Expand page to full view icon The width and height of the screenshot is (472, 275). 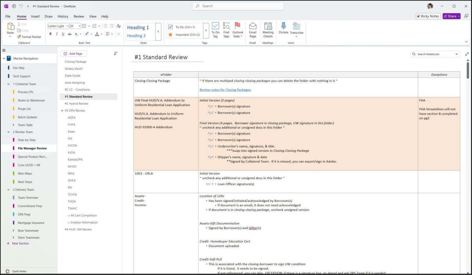467,54
